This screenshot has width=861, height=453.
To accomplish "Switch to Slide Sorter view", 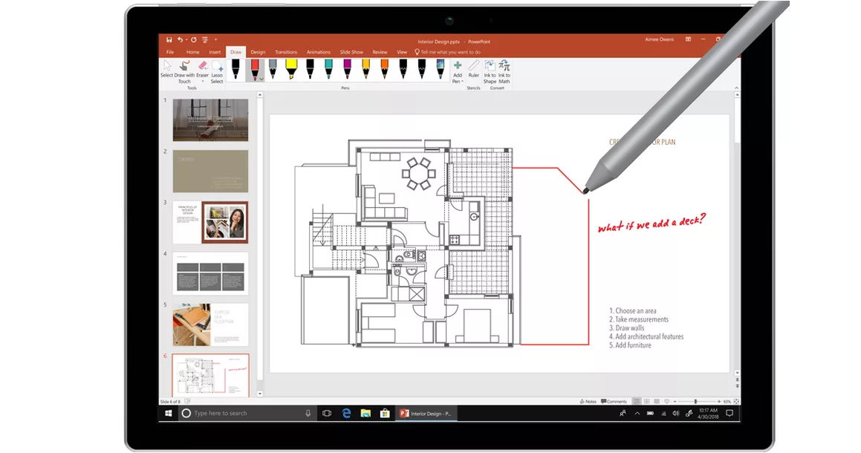I will pos(647,401).
